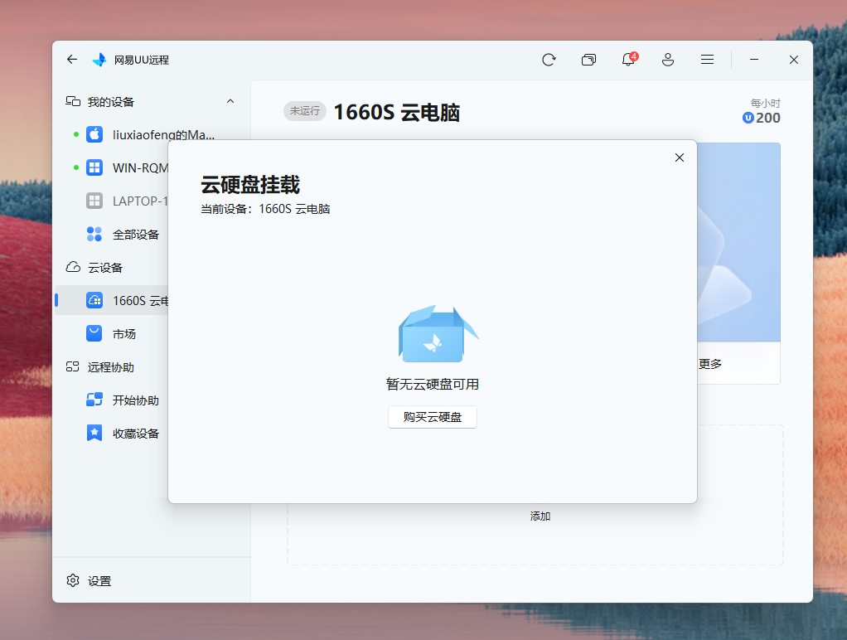Open the hamburger menu icon
Screen dimensions: 847x640
(x=707, y=60)
